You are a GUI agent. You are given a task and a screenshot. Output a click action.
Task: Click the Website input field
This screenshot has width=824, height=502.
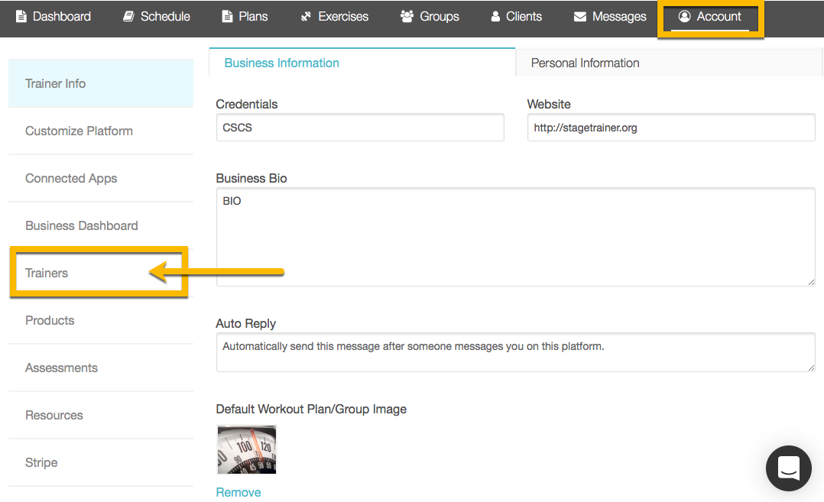coord(671,128)
